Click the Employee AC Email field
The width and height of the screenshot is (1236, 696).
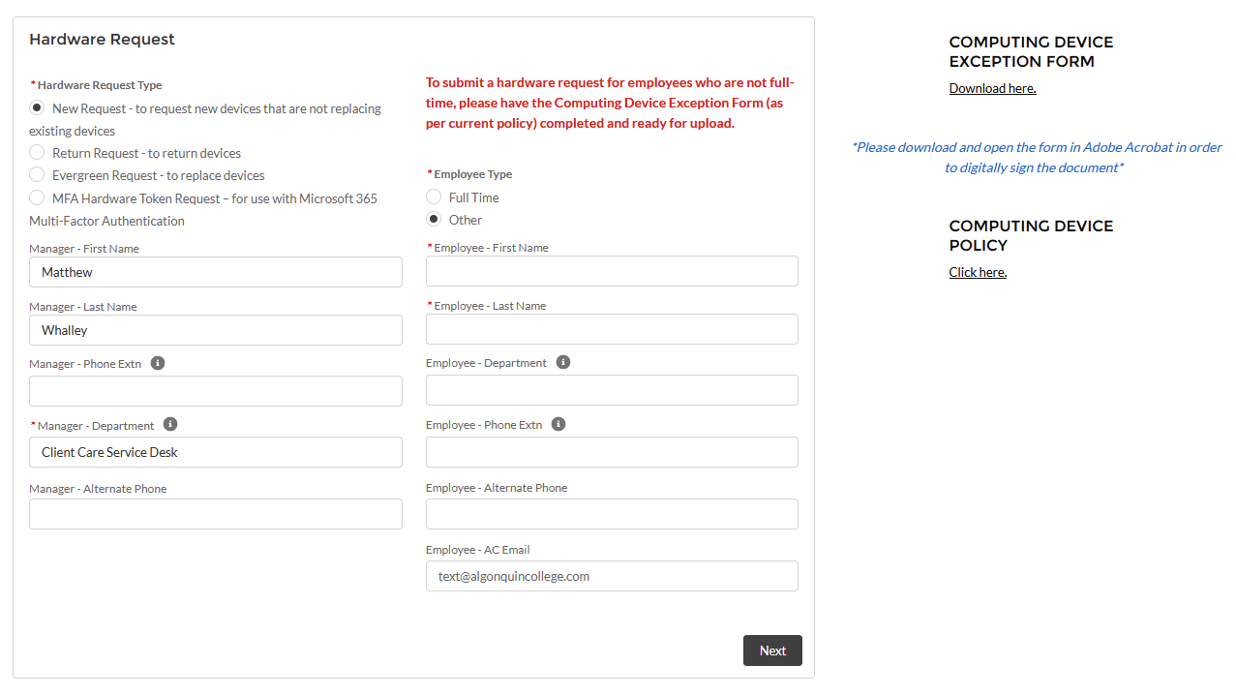[x=612, y=575]
